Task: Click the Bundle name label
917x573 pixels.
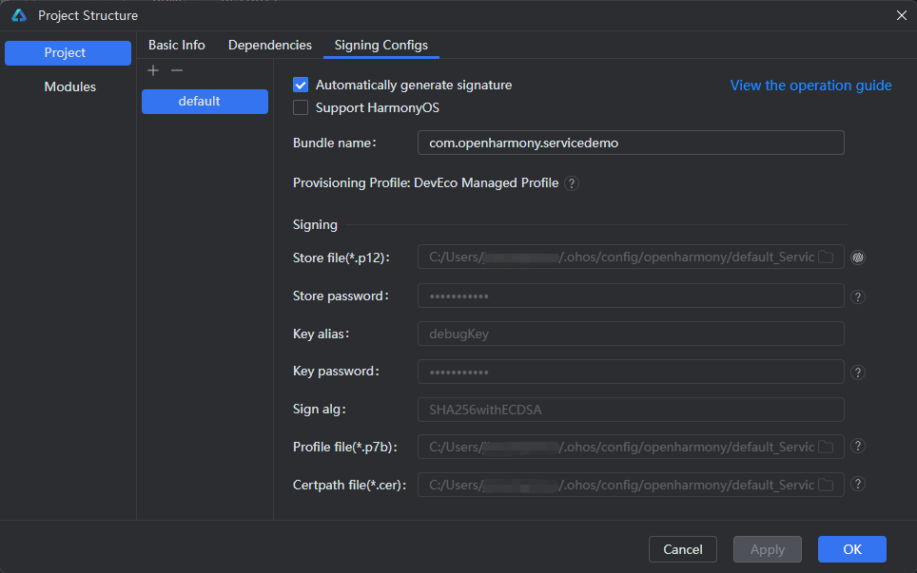Action: point(334,143)
